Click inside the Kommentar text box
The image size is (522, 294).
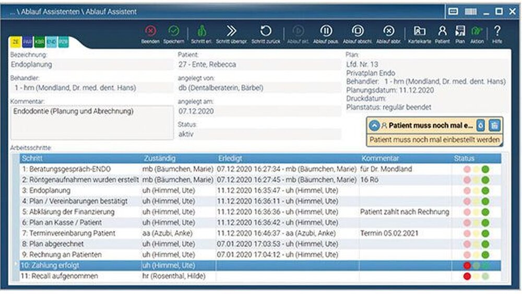tap(91, 123)
